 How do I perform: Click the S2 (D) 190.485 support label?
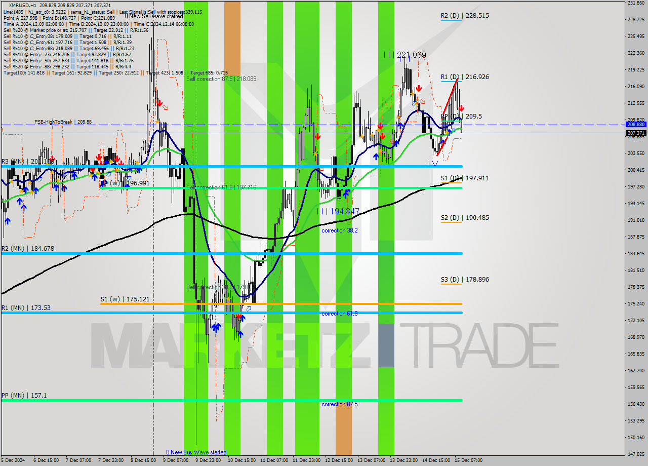tap(464, 218)
